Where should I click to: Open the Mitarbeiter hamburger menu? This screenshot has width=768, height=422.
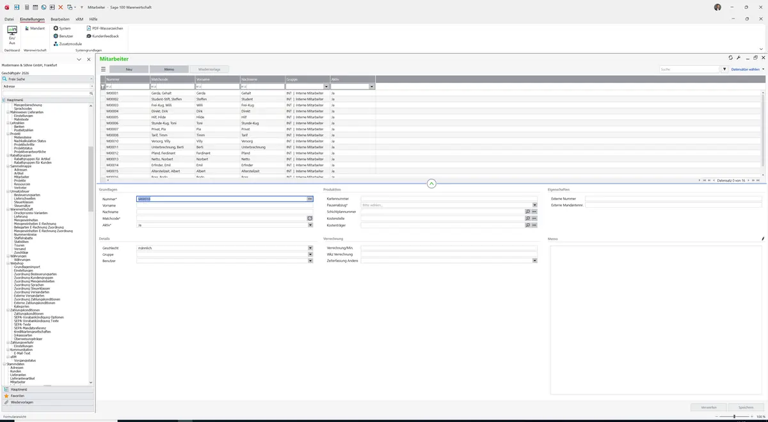103,69
